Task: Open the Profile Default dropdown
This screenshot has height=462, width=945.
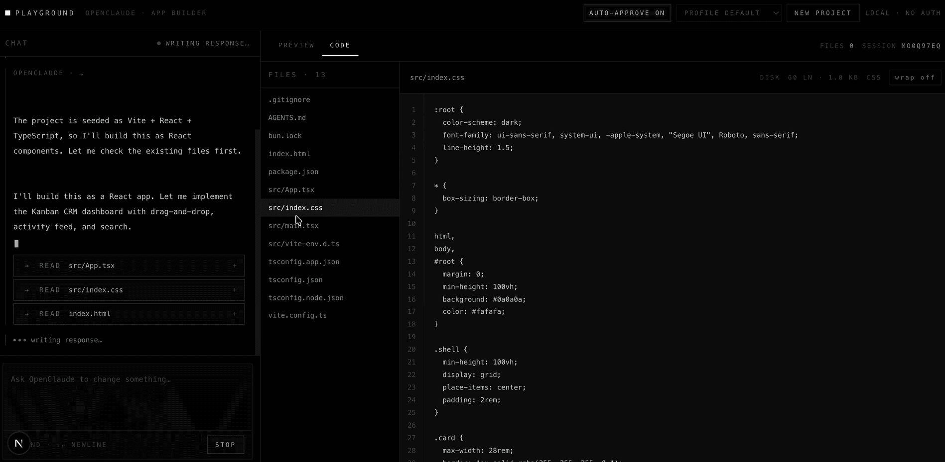Action: pyautogui.click(x=728, y=13)
